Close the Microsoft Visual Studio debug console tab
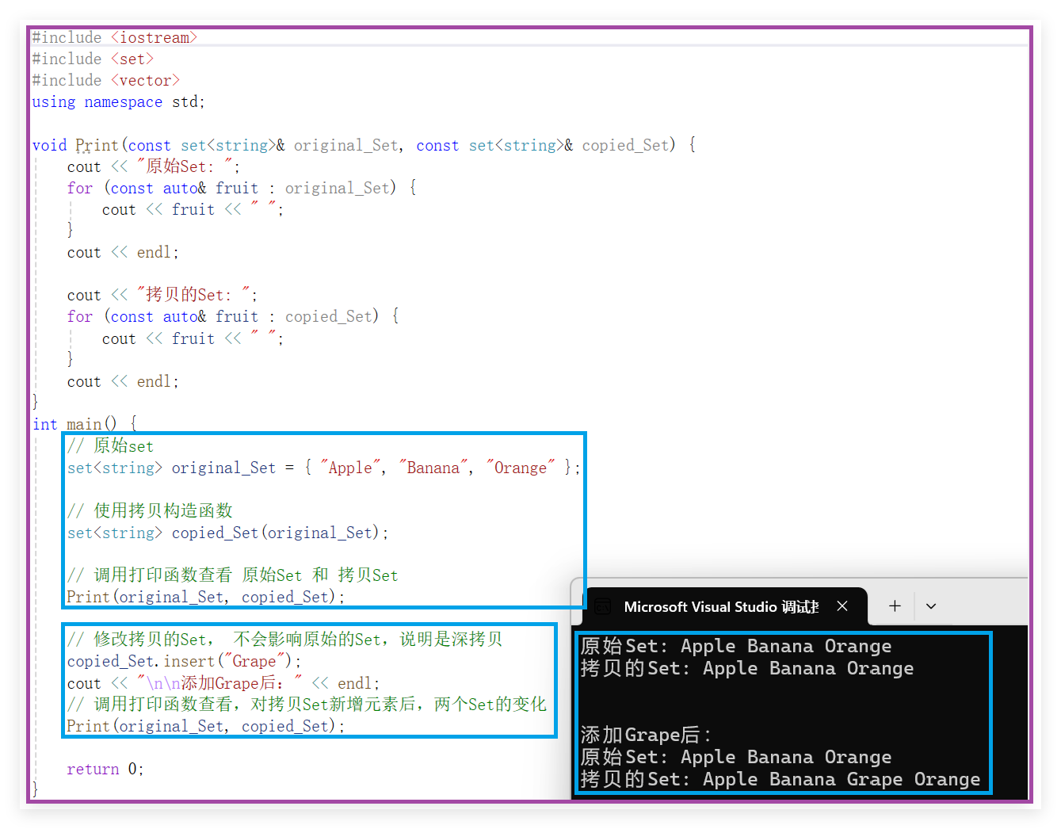This screenshot has height=829, width=1061. [x=842, y=606]
